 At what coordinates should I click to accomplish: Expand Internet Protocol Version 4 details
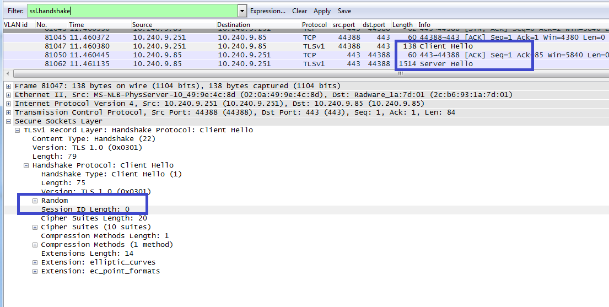point(9,104)
